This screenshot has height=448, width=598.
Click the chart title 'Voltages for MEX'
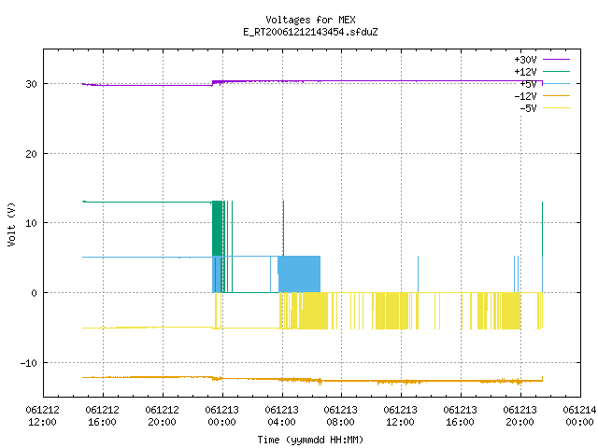pyautogui.click(x=310, y=20)
